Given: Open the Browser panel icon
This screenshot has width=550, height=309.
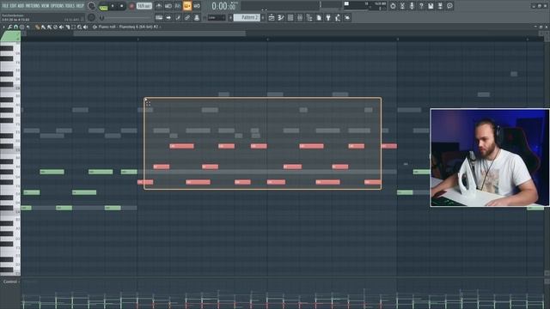Looking at the screenshot, I should click(x=309, y=17).
